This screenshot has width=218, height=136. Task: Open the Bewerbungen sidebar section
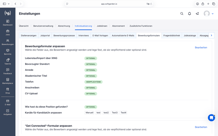point(8,42)
